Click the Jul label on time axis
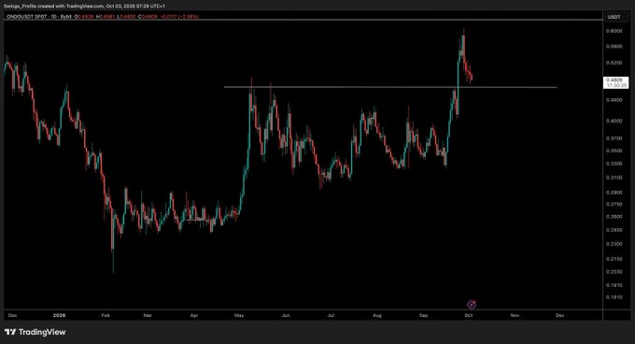This screenshot has height=344, width=635. click(x=331, y=315)
